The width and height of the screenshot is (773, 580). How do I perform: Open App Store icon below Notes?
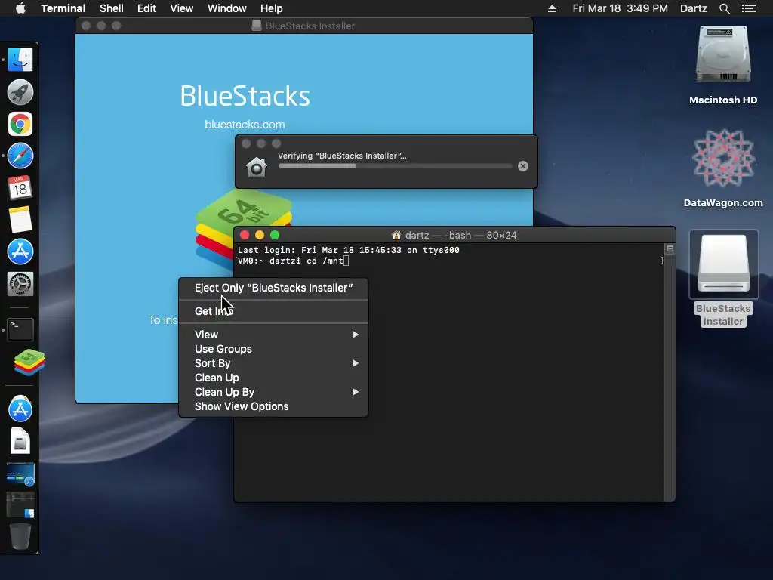(x=20, y=251)
